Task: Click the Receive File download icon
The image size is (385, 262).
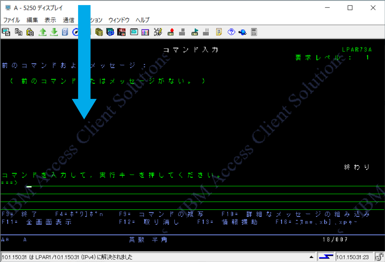Action: point(54,32)
